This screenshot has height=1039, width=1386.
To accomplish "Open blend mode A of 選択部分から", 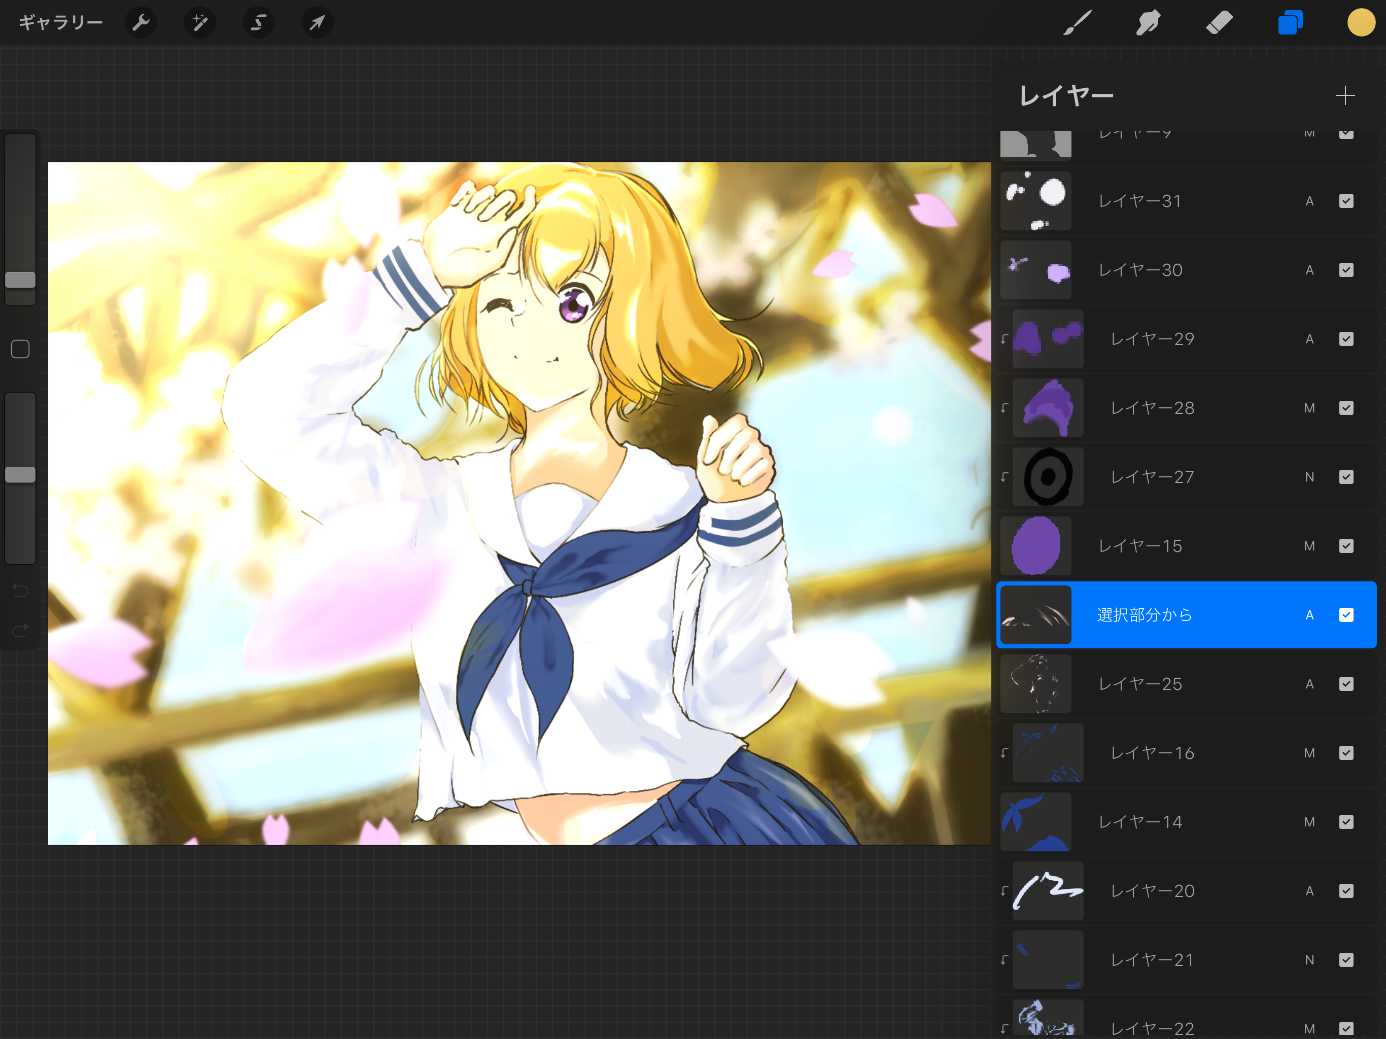I will (1309, 615).
